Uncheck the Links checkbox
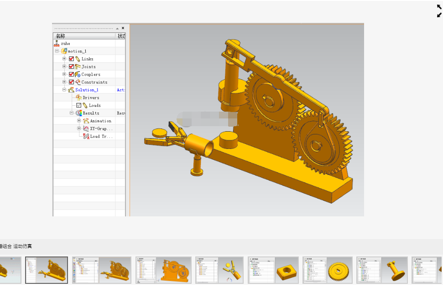Image resolution: width=443 pixels, height=287 pixels. [72, 59]
